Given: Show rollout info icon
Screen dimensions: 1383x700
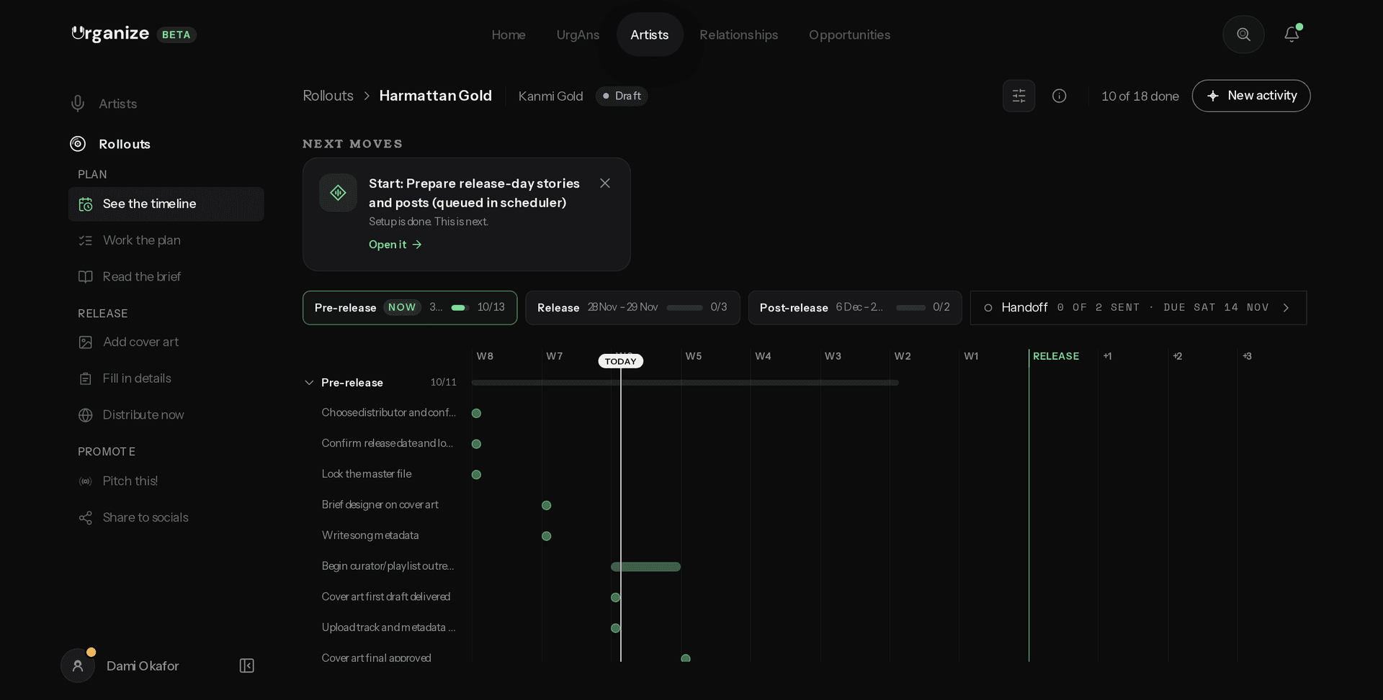Looking at the screenshot, I should (1059, 96).
